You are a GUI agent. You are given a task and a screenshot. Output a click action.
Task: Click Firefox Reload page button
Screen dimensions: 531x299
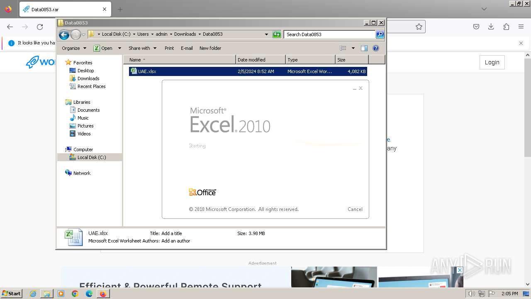40,27
